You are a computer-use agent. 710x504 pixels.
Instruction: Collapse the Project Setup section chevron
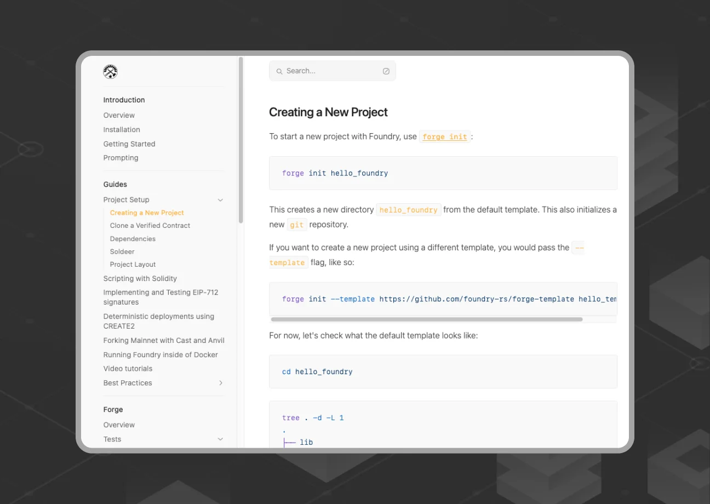tap(220, 200)
